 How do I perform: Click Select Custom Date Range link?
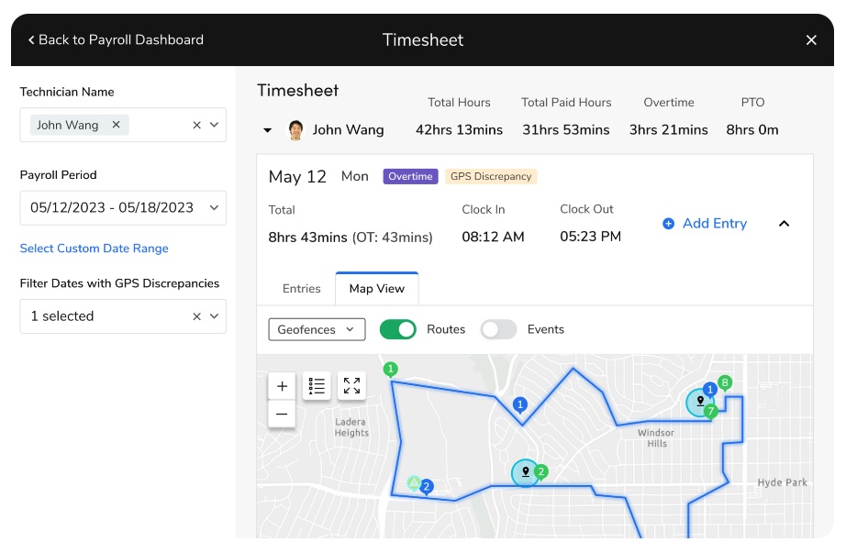tap(94, 249)
